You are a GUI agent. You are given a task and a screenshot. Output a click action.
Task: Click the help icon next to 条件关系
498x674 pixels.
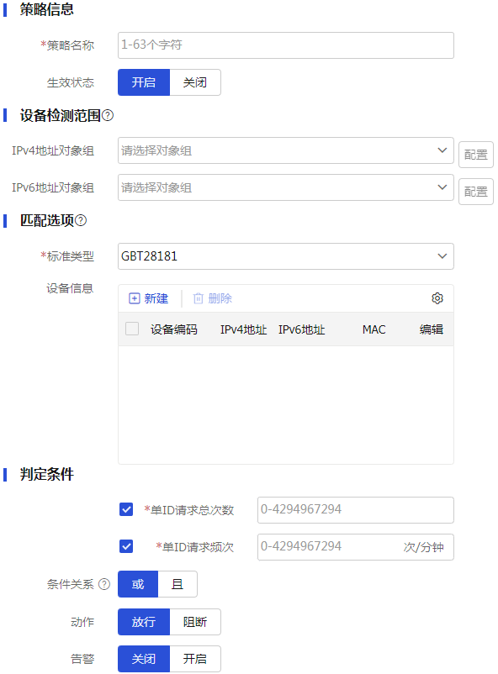104,584
